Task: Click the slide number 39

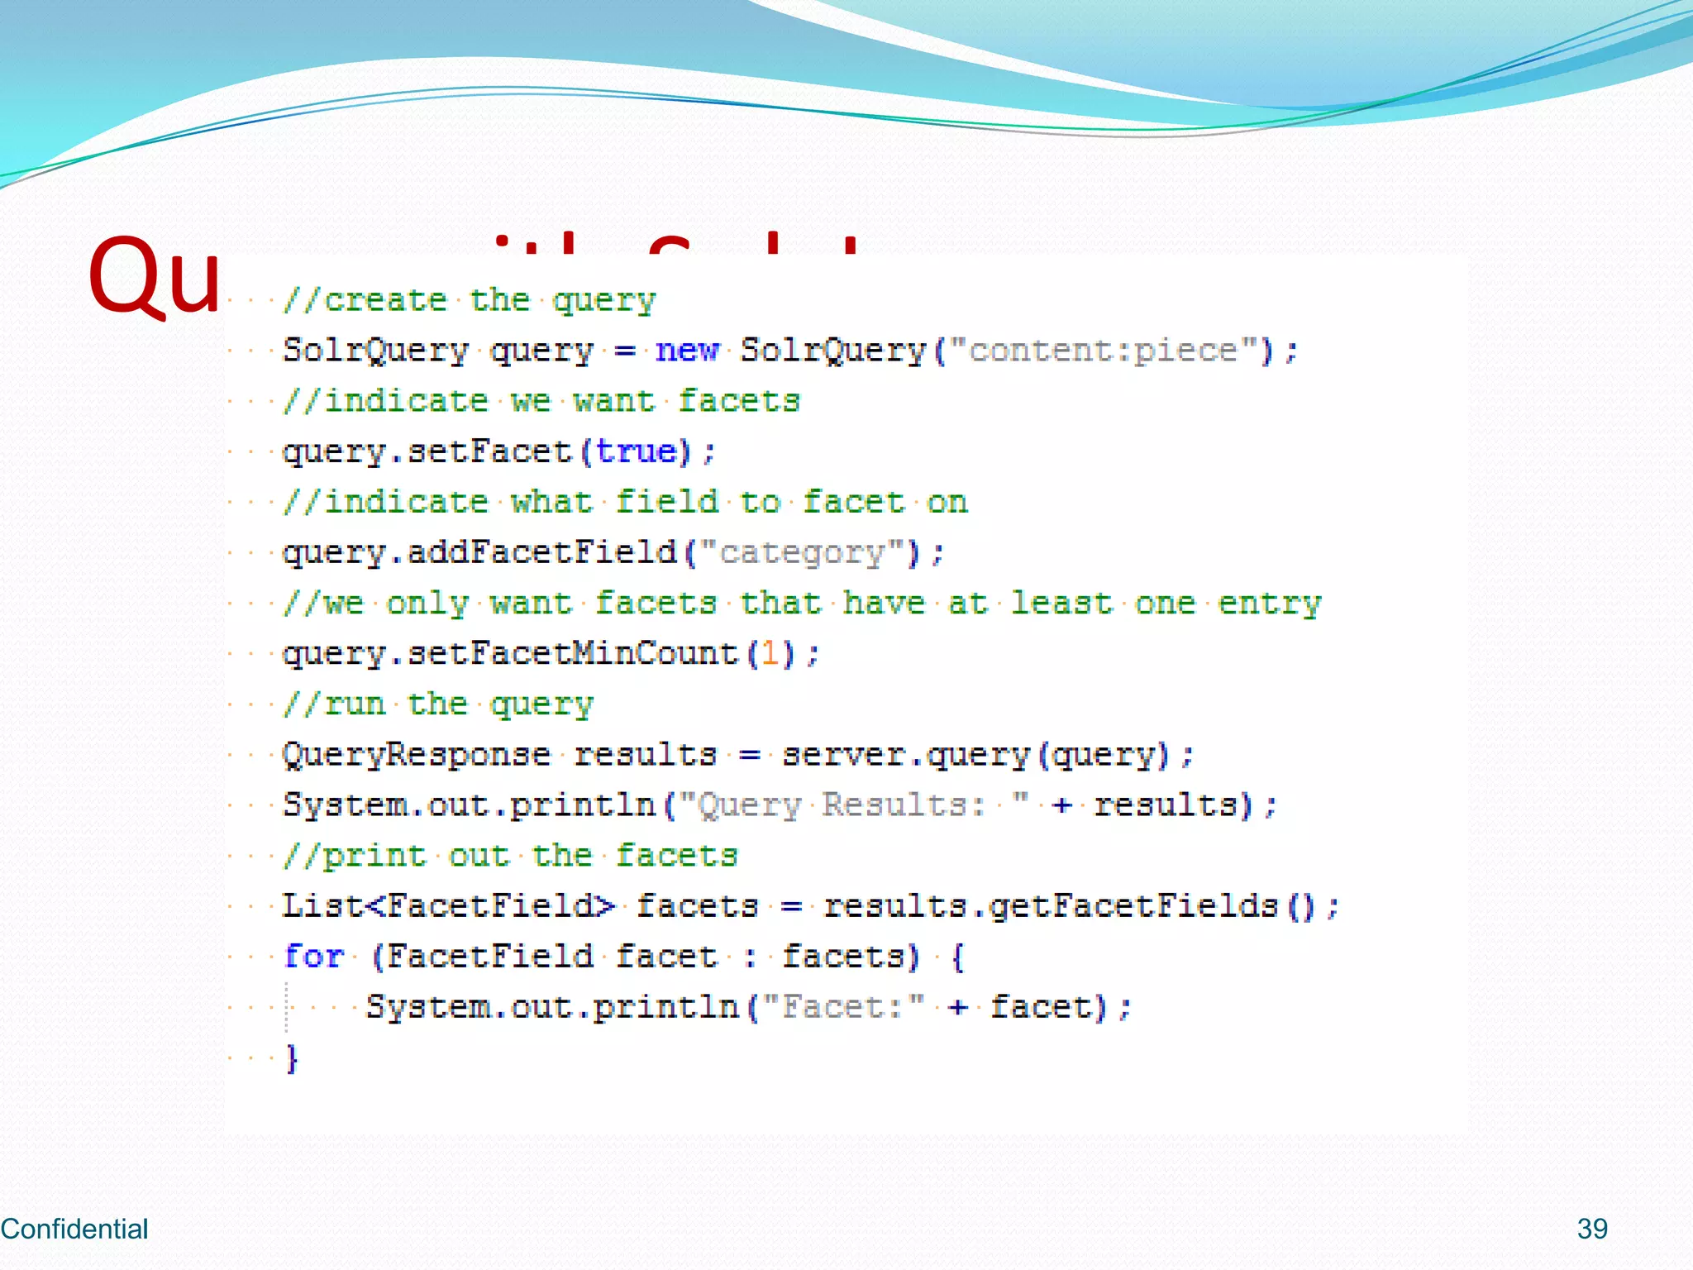Action: [x=1592, y=1229]
